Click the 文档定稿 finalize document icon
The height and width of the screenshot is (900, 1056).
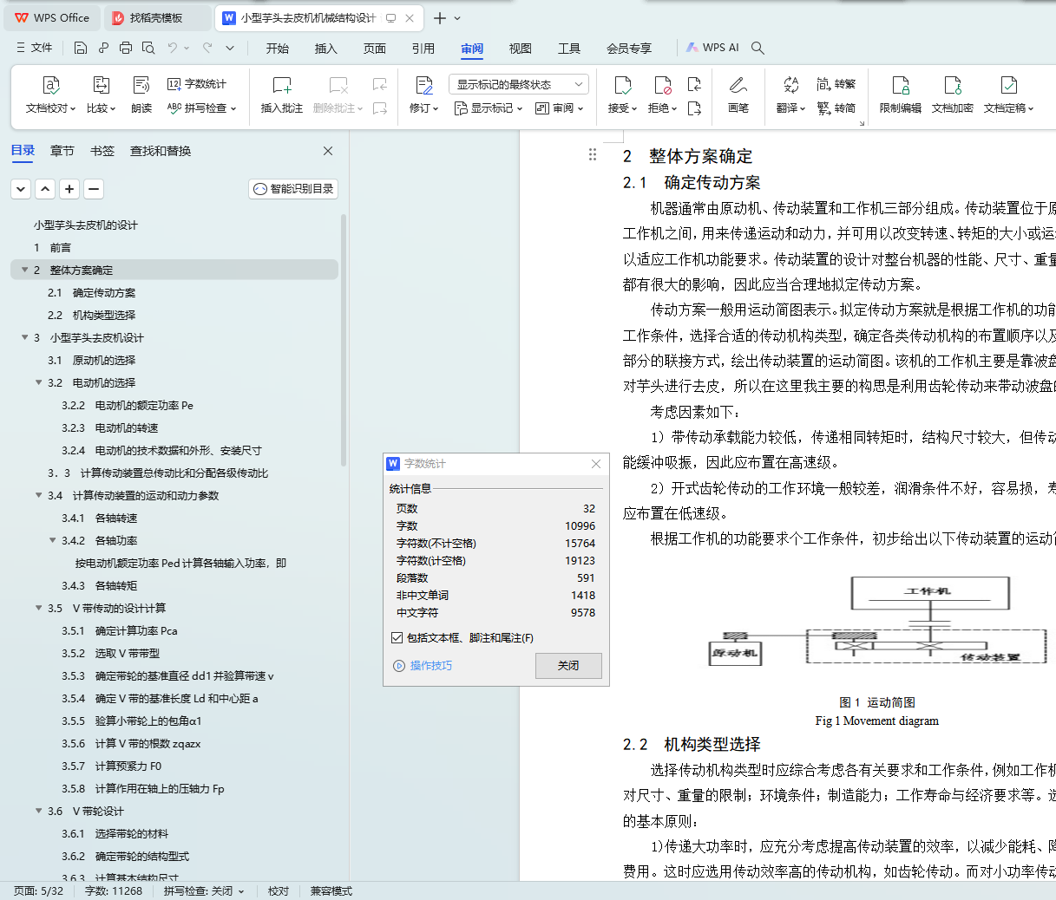tap(1008, 85)
